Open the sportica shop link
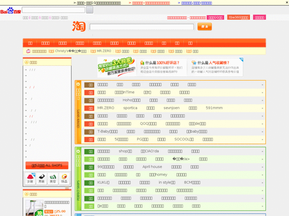The image size is (289, 216). (x=130, y=108)
